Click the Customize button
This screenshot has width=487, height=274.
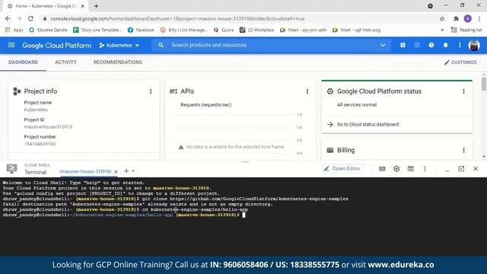pyautogui.click(x=460, y=62)
